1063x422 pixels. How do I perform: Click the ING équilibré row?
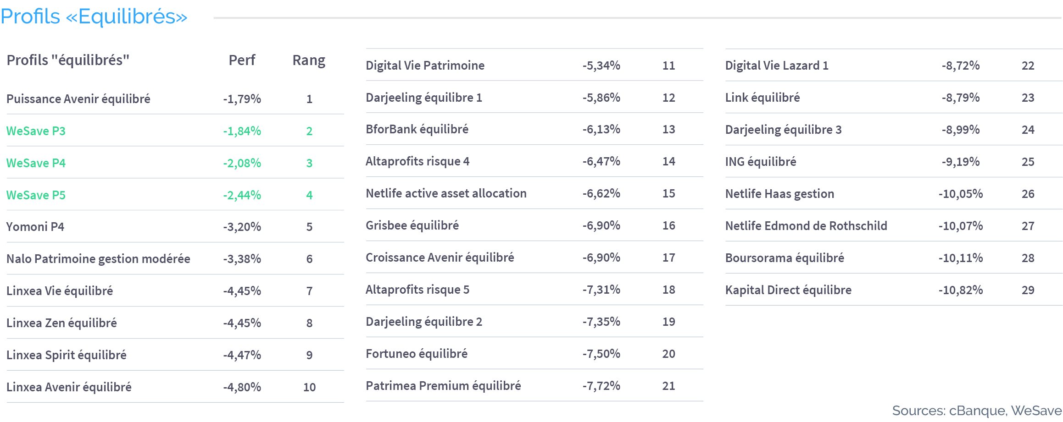[x=894, y=162]
